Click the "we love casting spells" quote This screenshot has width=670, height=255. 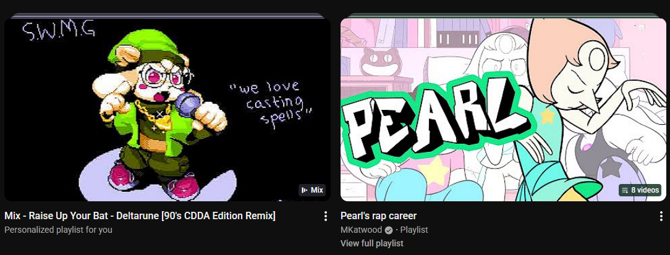[269, 102]
